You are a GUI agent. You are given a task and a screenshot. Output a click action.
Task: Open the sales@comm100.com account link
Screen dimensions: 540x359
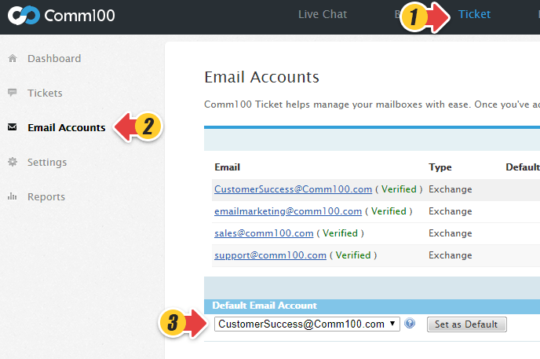[x=264, y=233]
